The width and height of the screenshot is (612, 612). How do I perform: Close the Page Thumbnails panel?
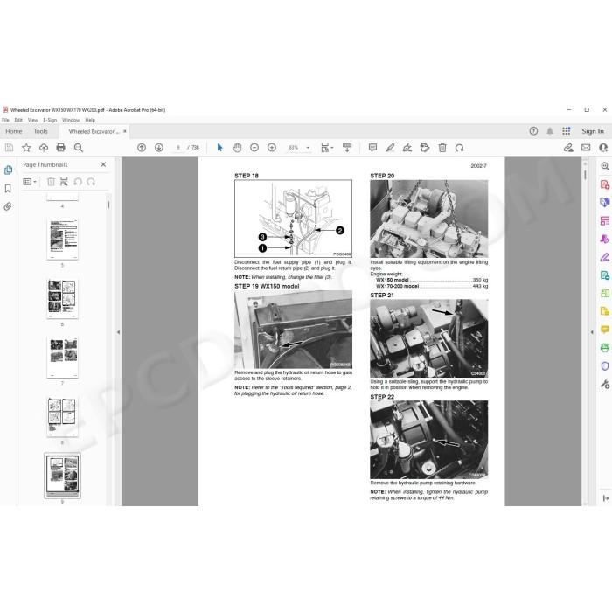tap(103, 164)
